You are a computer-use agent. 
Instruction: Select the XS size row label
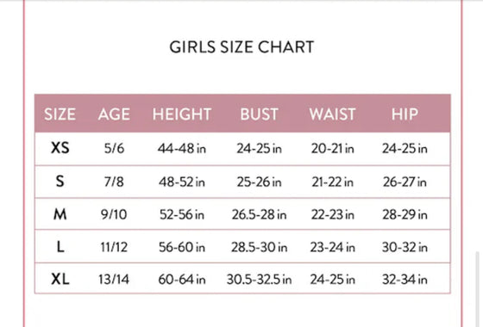60,148
